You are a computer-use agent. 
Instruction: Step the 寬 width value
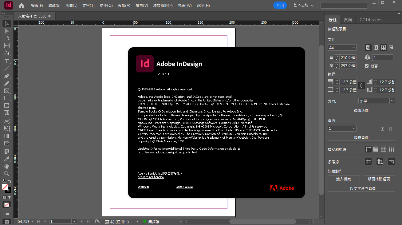337,57
